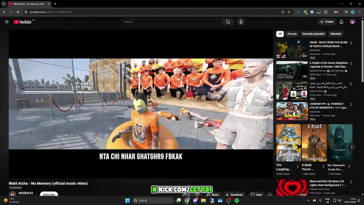The height and width of the screenshot is (205, 364).
Task: Reload the YouTube page
Action: pos(18,12)
